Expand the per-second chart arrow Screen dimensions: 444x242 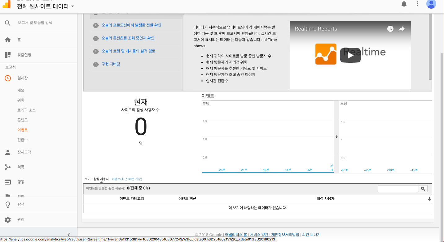click(336, 137)
